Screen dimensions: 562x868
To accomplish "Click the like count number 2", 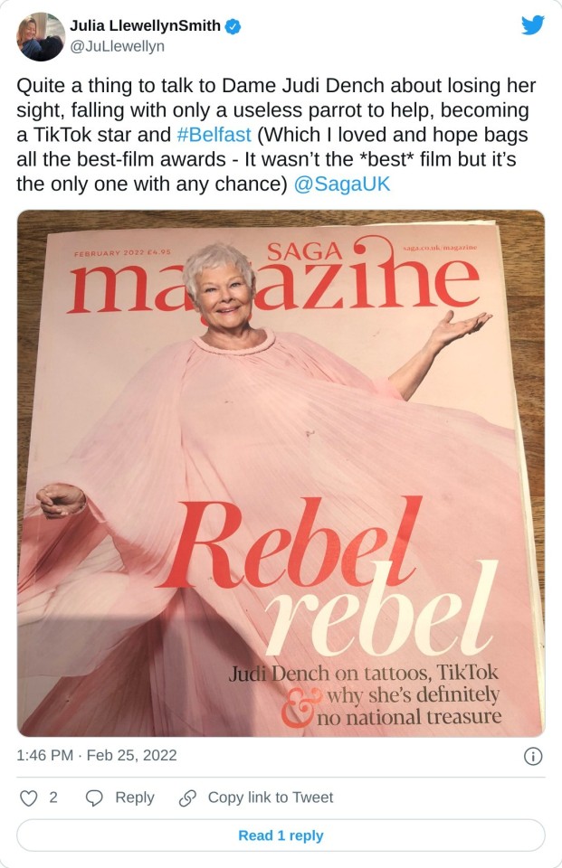I will pos(53,797).
